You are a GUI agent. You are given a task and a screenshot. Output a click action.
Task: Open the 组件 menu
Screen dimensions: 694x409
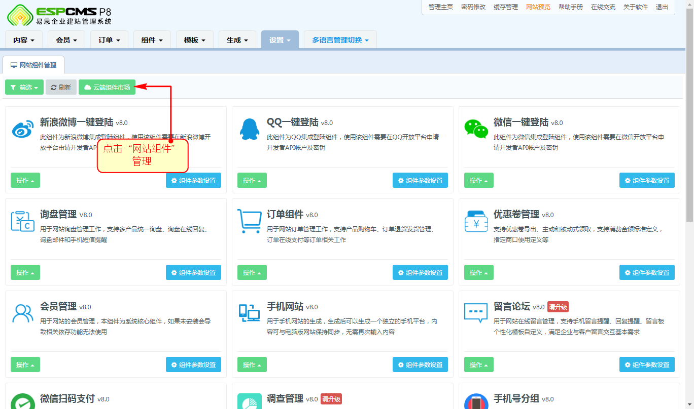(152, 40)
